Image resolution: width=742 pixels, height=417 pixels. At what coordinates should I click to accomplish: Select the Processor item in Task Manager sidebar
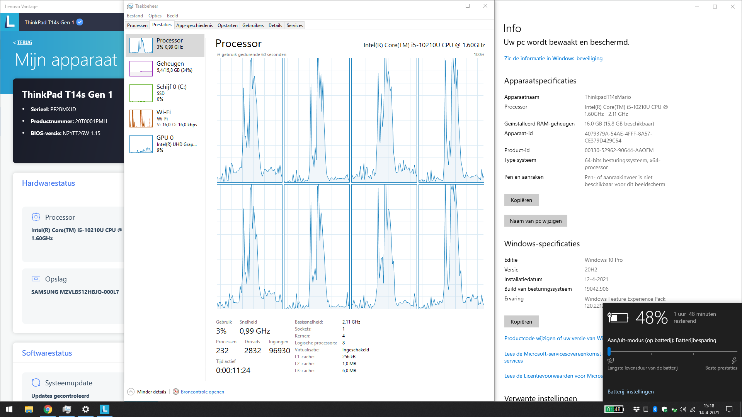click(165, 45)
